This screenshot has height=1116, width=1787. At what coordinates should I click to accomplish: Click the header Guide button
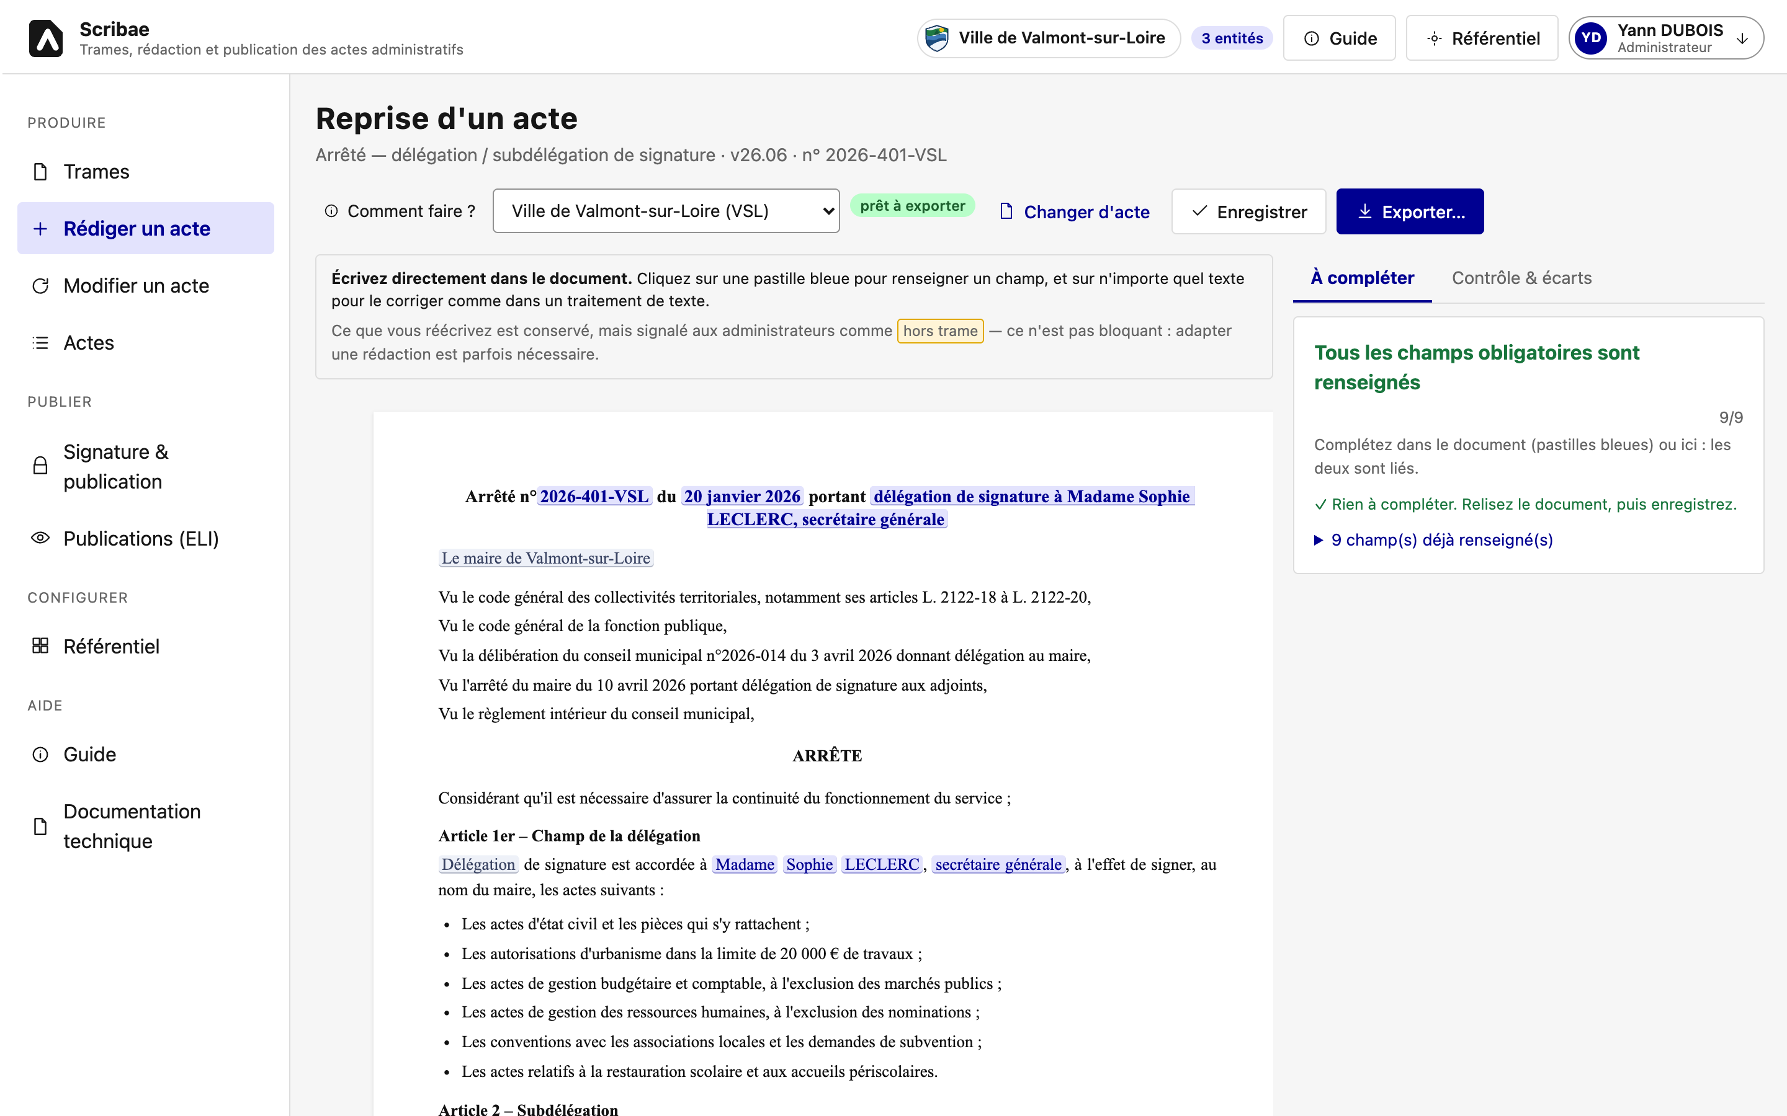1340,38
